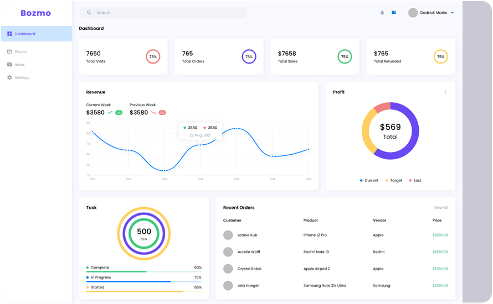Viewport: 493px width, 304px height.
Task: Open the Profit card three-dot menu
Action: pyautogui.click(x=445, y=92)
